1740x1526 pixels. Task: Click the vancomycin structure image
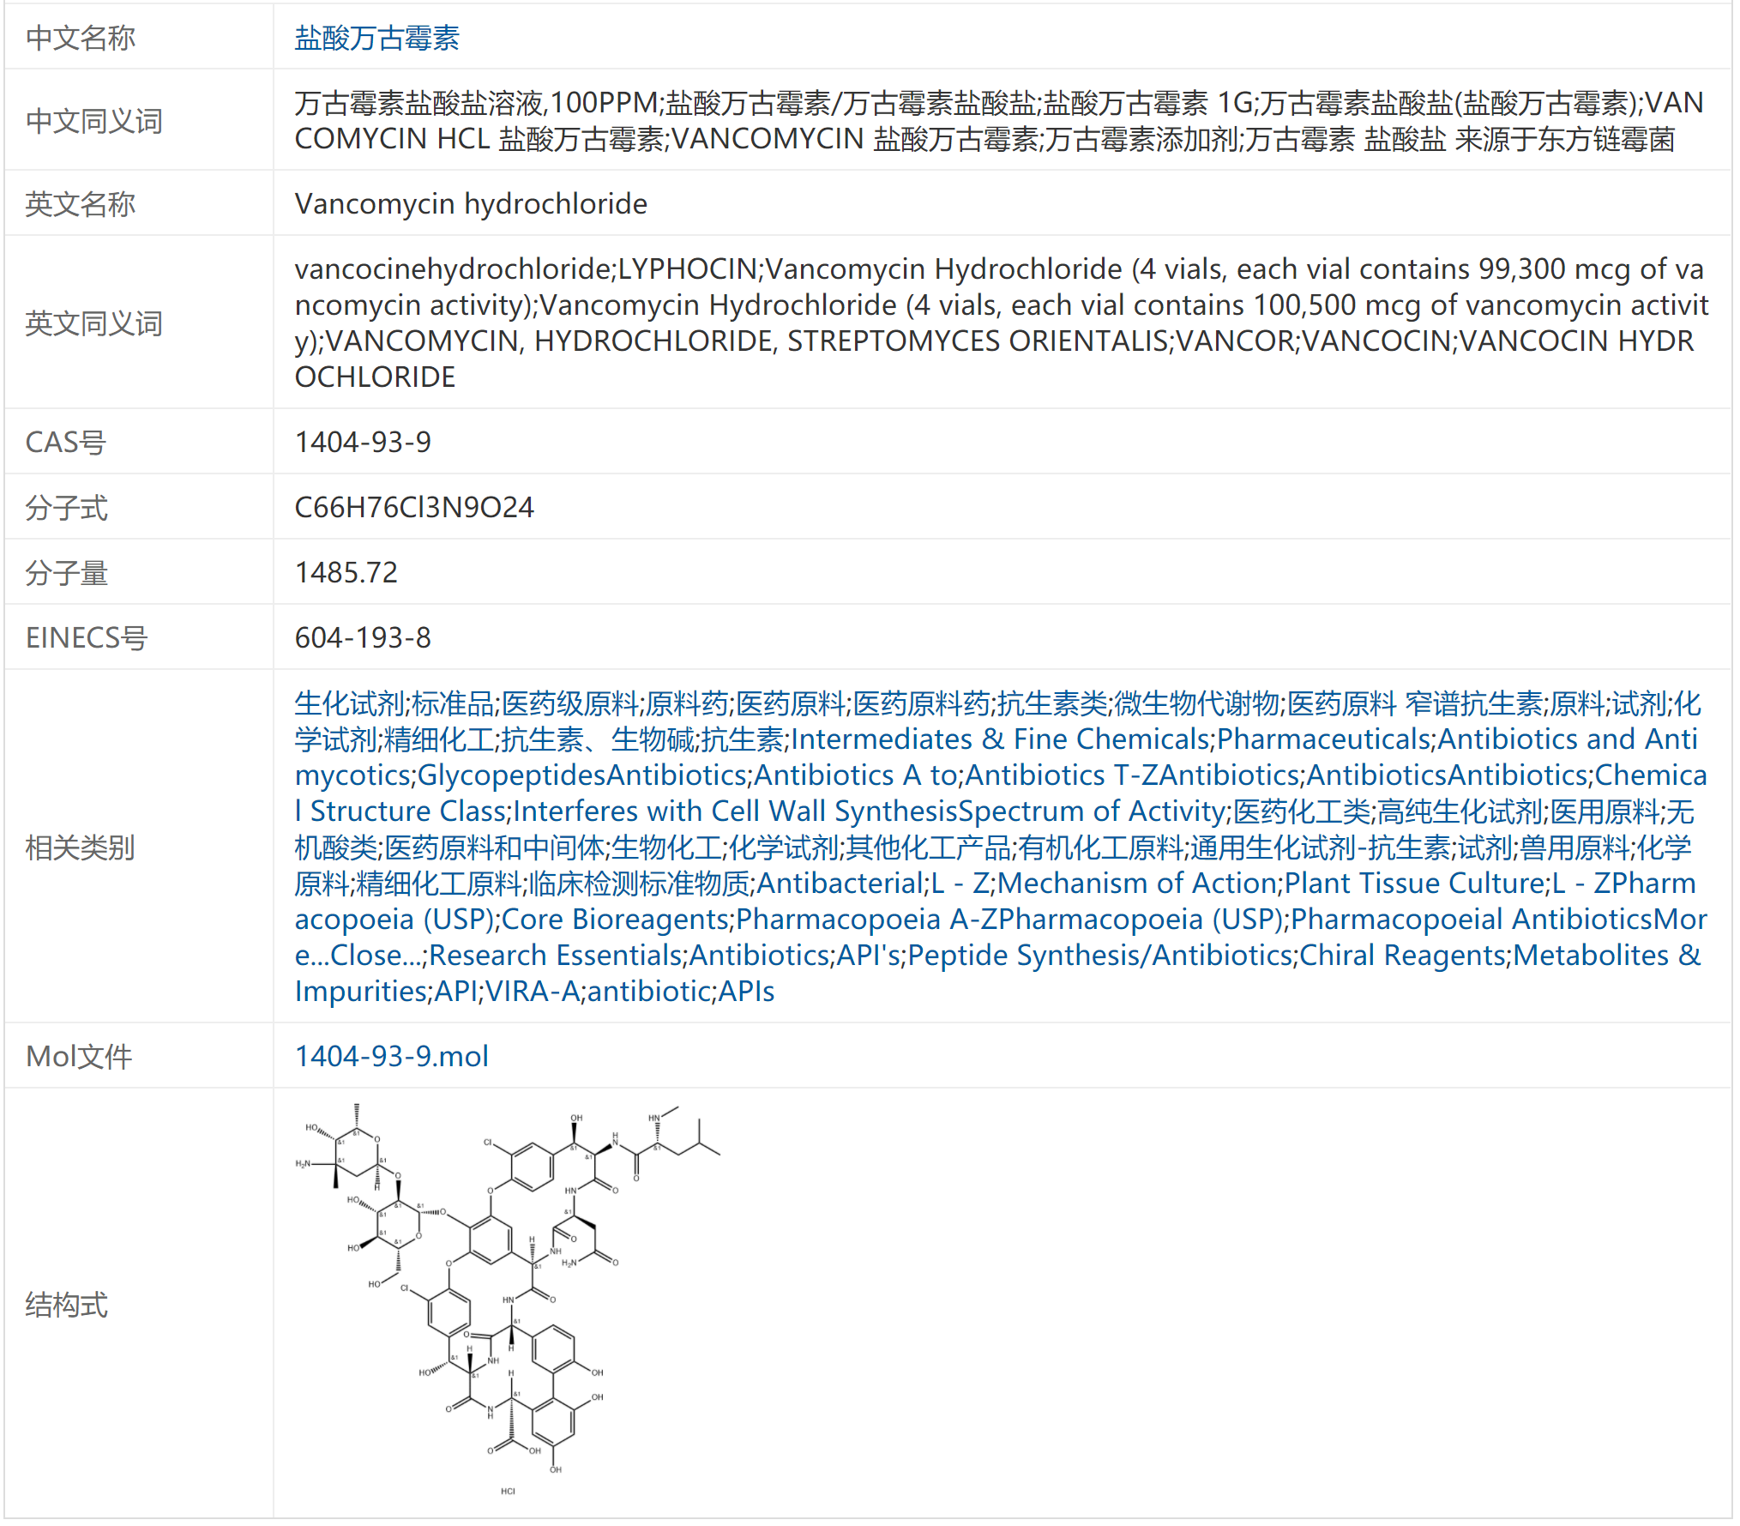(508, 1300)
